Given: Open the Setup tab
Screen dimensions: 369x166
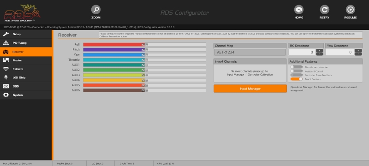Looking at the screenshot, I should tap(26, 34).
